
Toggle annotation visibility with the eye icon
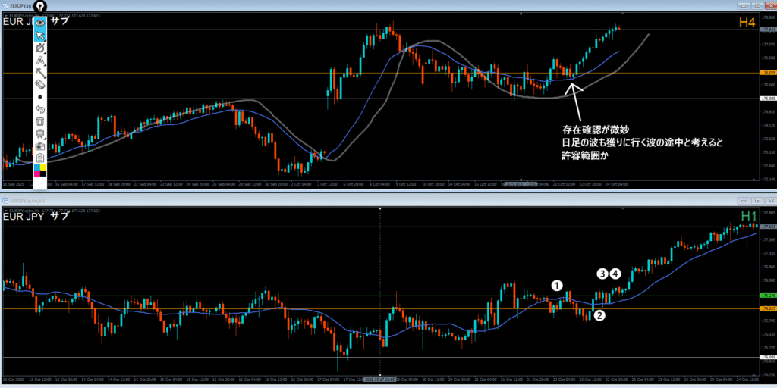point(40,23)
